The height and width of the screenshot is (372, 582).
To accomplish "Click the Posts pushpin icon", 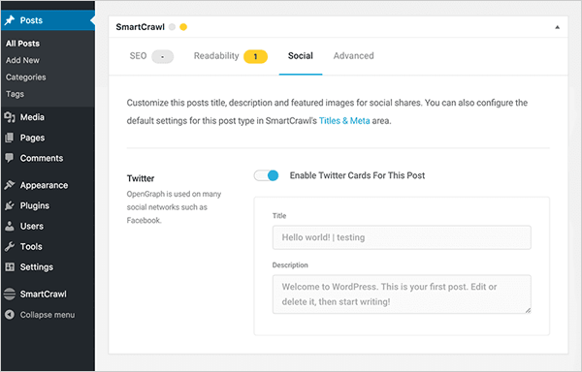I will tap(10, 20).
